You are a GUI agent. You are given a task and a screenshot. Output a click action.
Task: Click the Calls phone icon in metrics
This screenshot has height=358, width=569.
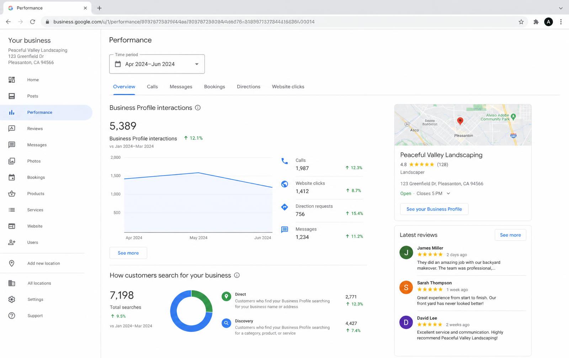284,161
